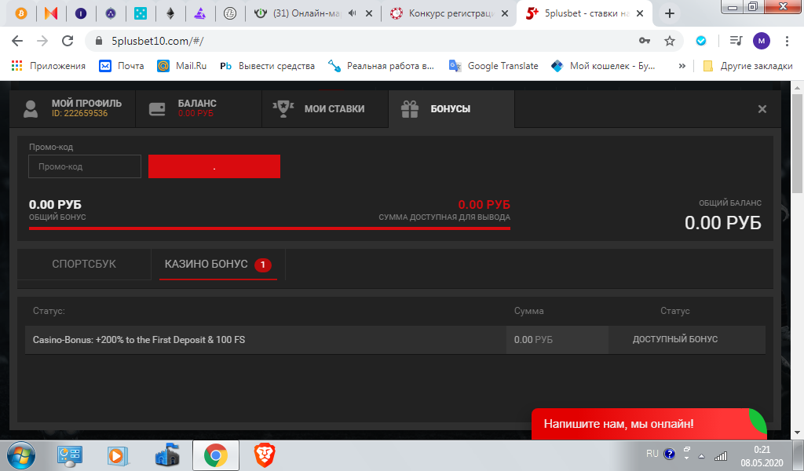Go back to previous page
The image size is (804, 471).
click(17, 41)
